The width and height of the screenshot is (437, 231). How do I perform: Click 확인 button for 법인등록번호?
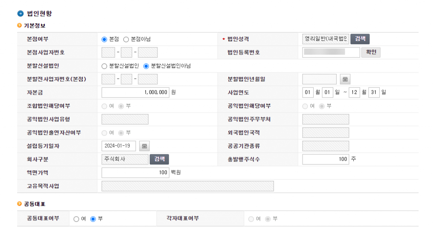pyautogui.click(x=371, y=52)
